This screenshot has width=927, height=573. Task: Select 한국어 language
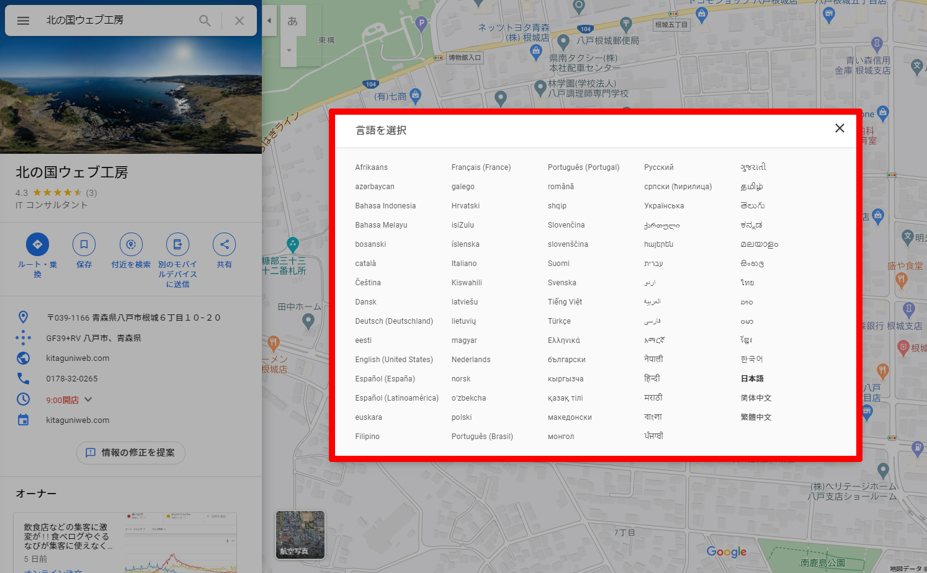[x=751, y=360]
